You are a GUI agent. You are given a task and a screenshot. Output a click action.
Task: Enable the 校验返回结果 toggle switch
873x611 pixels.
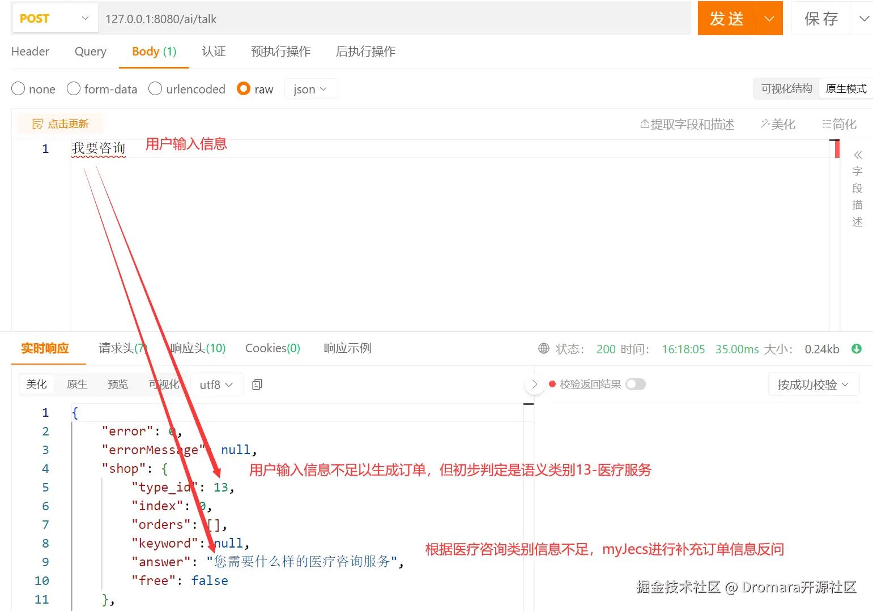pyautogui.click(x=636, y=384)
